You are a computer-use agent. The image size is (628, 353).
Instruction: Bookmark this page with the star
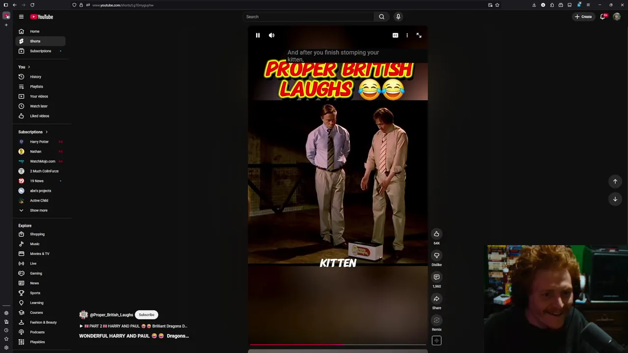497,5
